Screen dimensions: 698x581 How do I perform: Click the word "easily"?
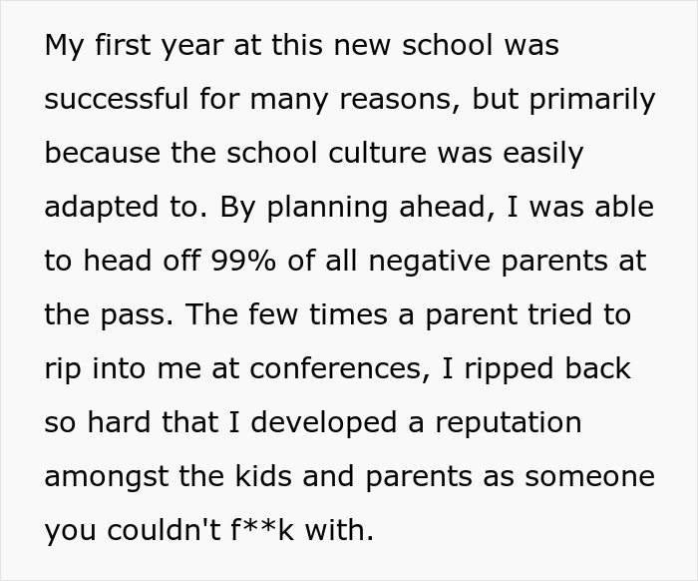click(x=543, y=154)
